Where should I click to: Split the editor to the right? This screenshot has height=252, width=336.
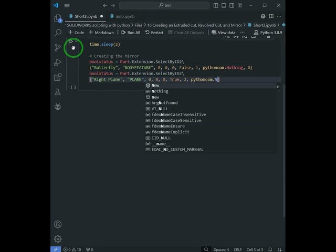271,16
